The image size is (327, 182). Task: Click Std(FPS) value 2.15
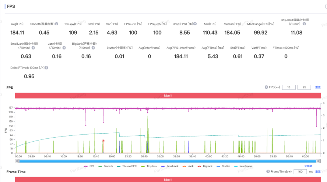coord(94,33)
